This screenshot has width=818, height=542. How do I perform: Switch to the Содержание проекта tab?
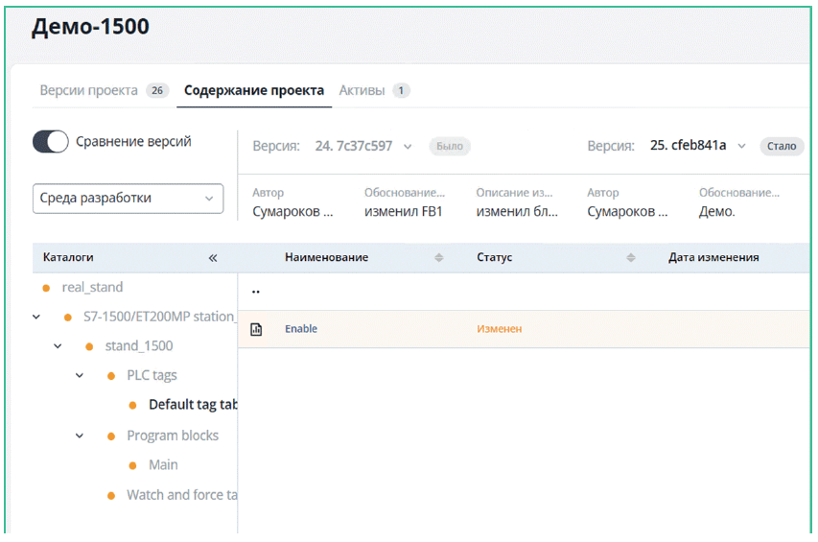(x=254, y=90)
